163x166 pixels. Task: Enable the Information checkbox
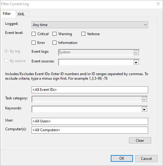point(54,43)
